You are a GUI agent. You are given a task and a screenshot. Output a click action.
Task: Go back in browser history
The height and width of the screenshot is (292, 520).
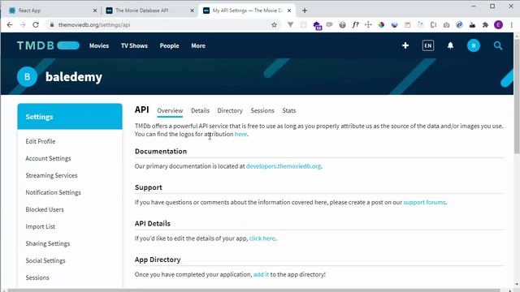pos(10,25)
